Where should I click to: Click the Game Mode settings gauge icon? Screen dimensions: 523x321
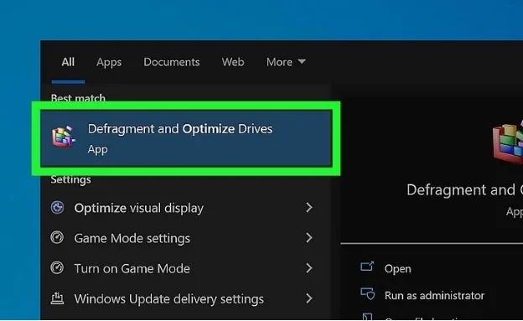[x=57, y=237]
